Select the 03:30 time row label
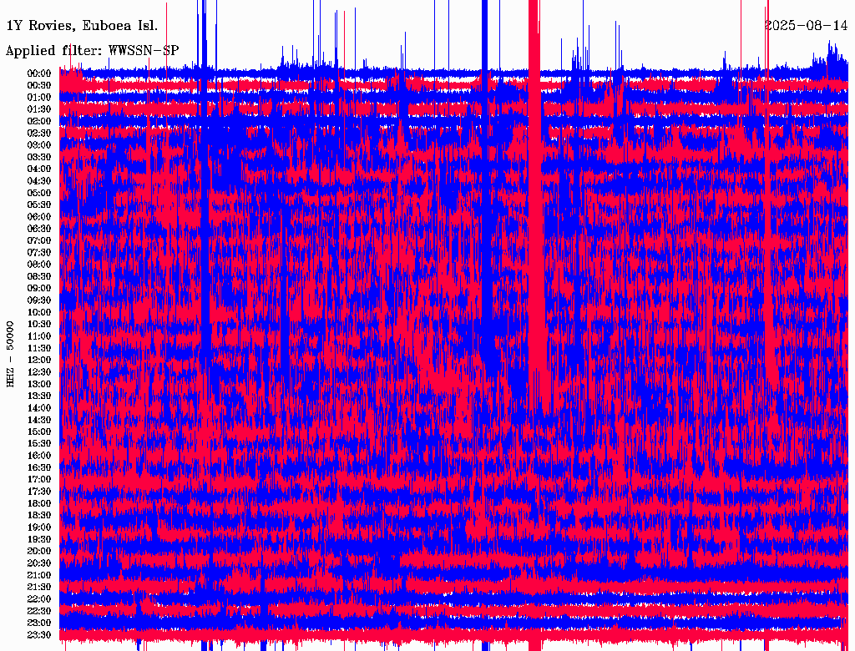855x651 pixels. pyautogui.click(x=39, y=158)
